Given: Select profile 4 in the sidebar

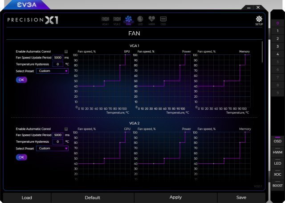Looking at the screenshot, I should coord(277,54).
